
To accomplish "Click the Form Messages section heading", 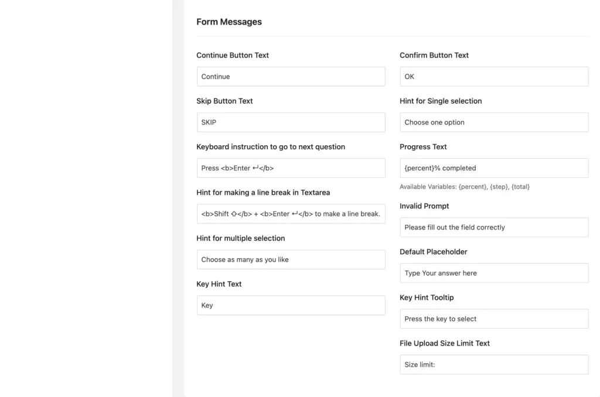I will pos(229,22).
